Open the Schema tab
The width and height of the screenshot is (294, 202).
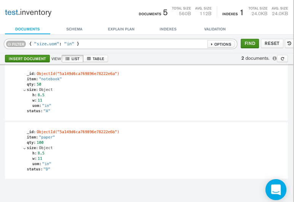click(74, 29)
